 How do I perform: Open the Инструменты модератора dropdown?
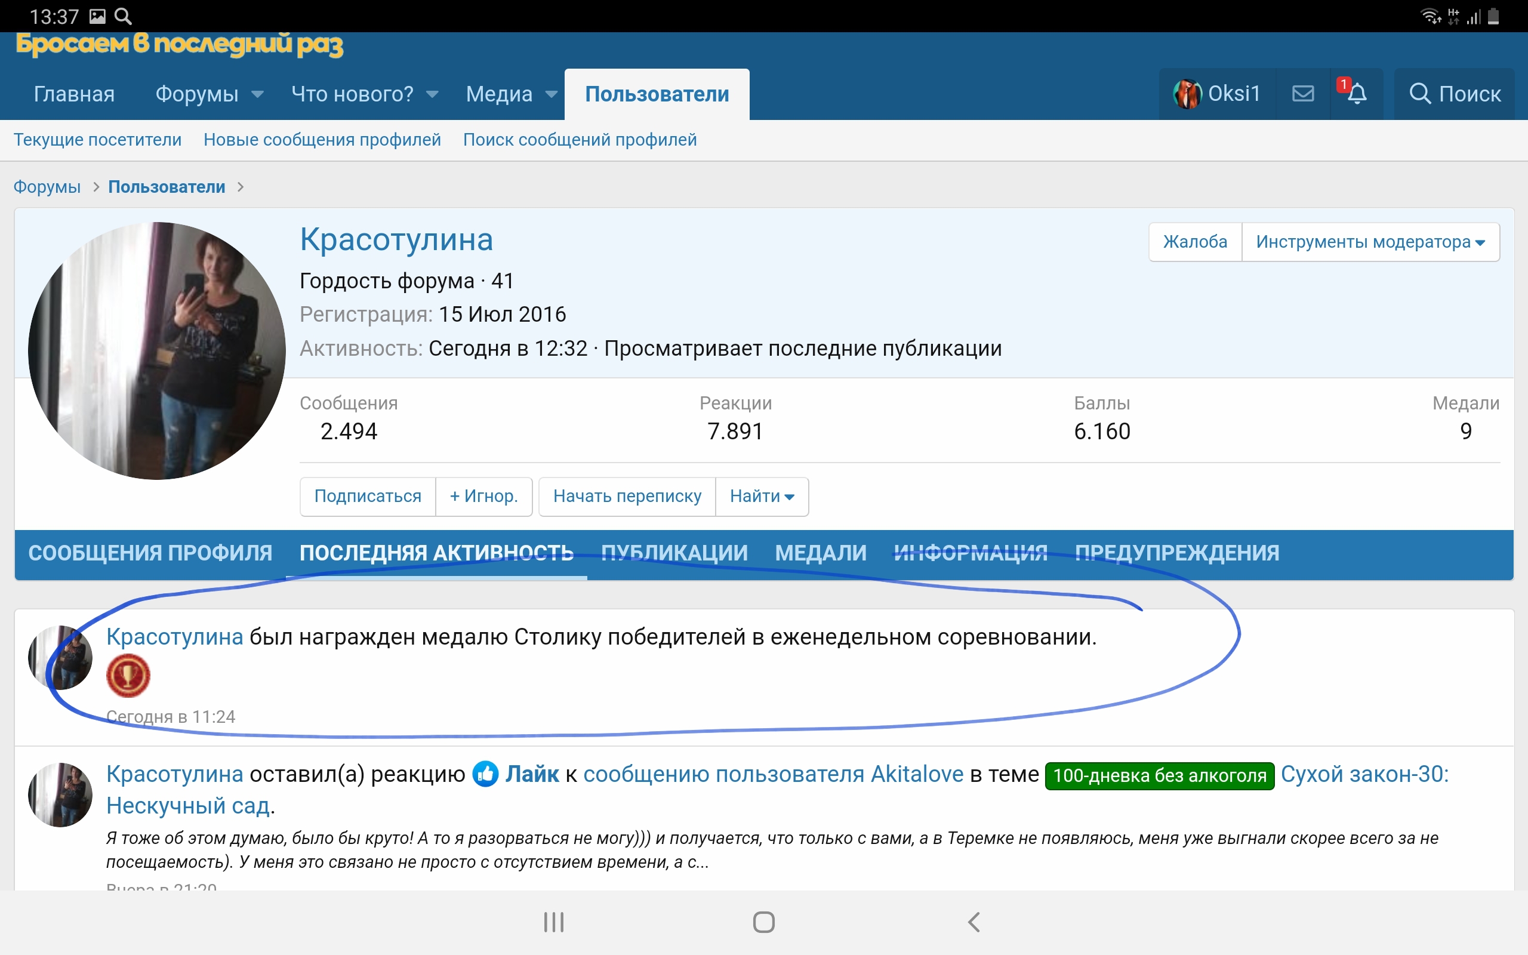1370,242
